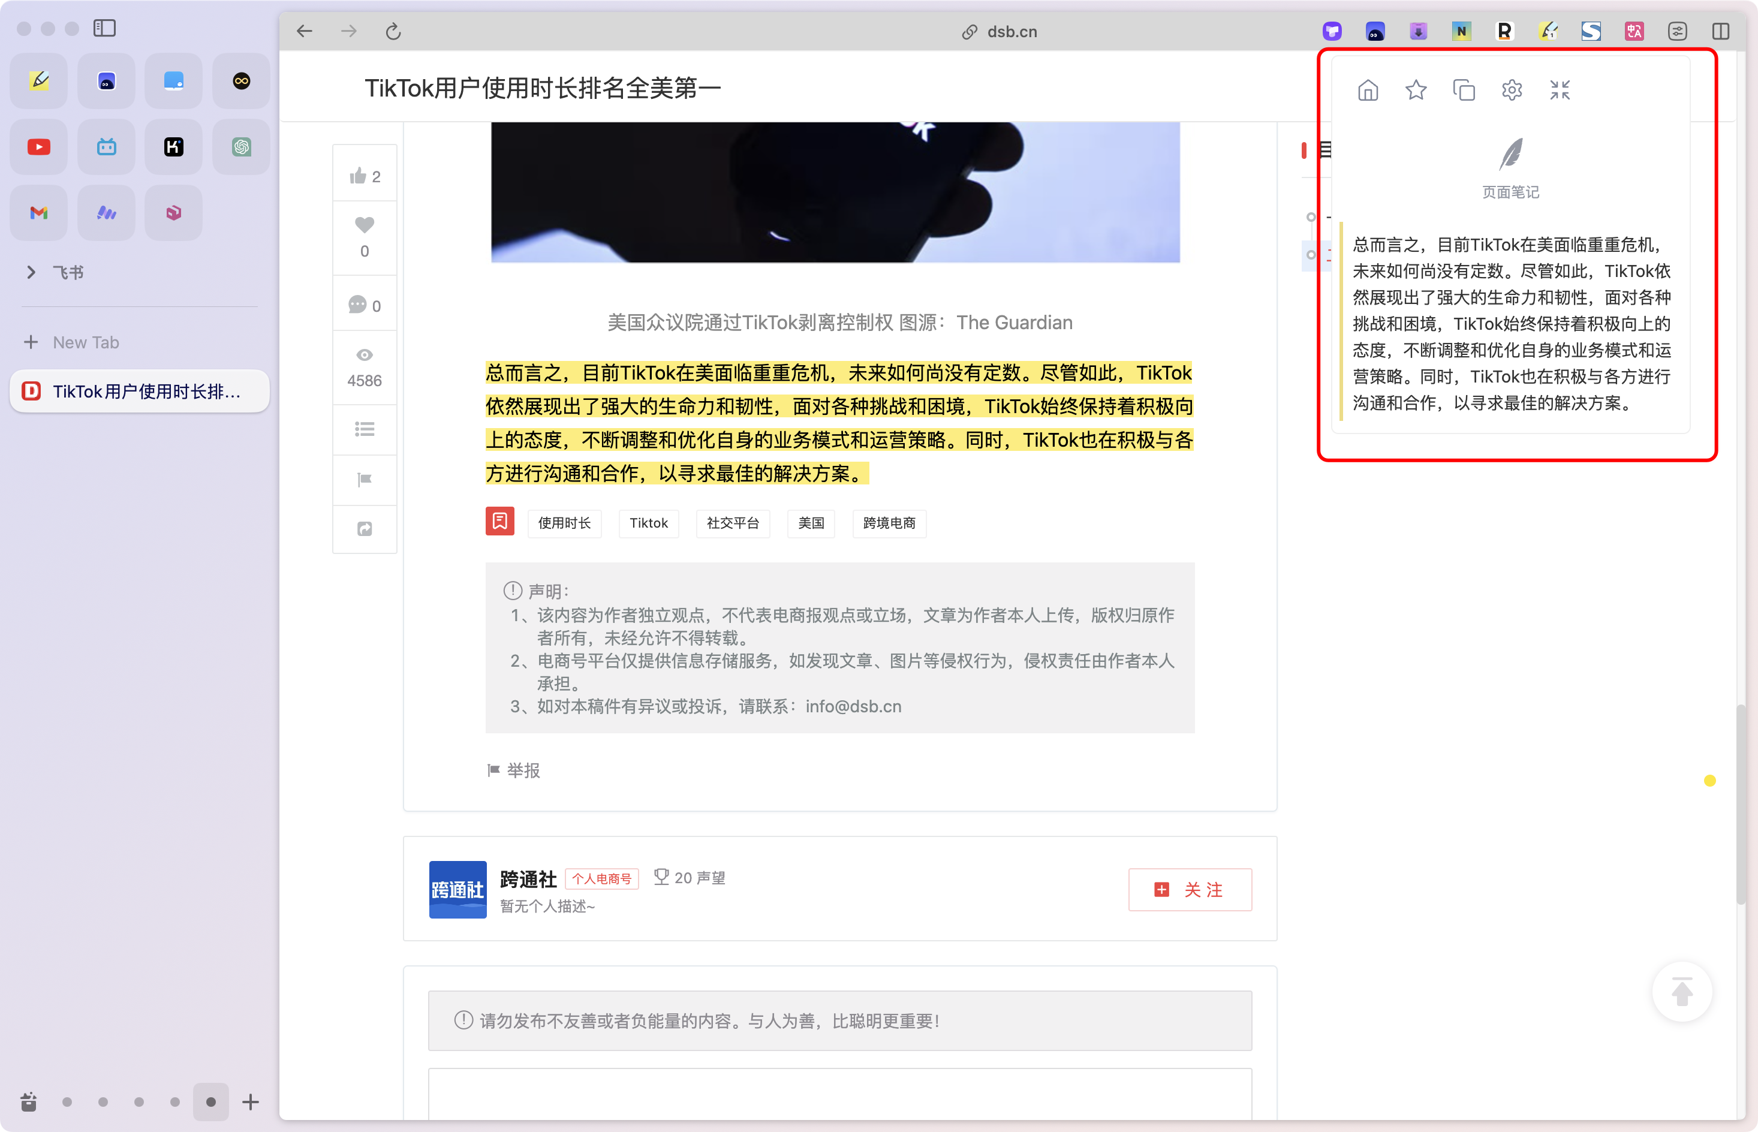The height and width of the screenshot is (1132, 1758).
Task: Open the 美国 tag
Action: point(811,523)
